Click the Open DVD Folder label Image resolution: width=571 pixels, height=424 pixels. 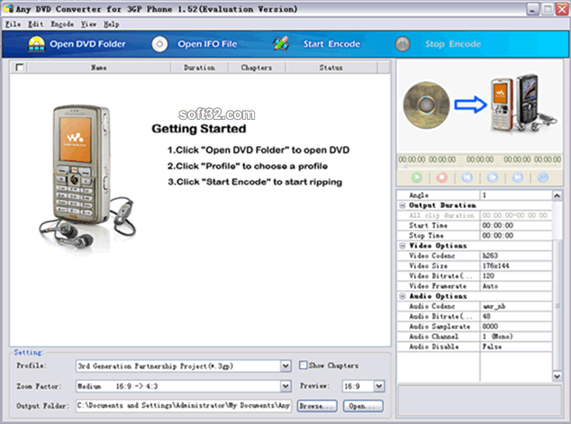tap(87, 44)
